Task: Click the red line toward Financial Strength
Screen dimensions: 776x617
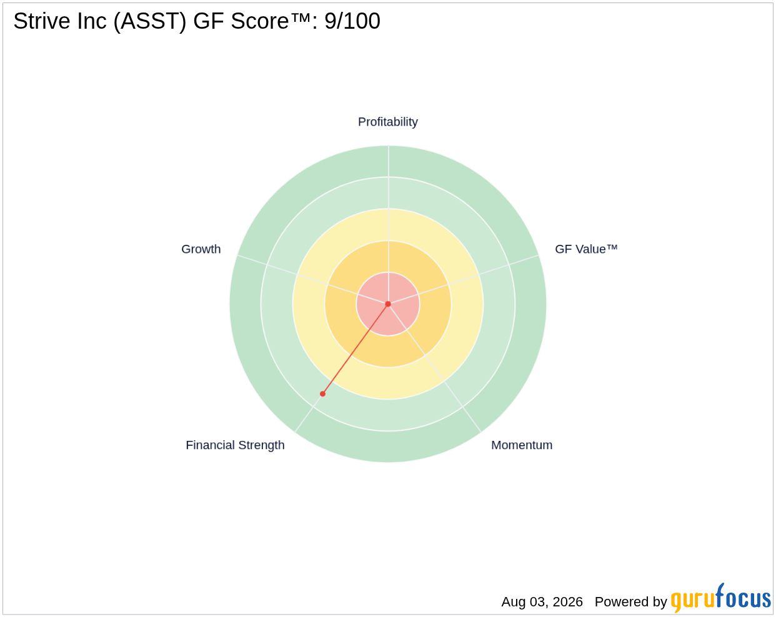Action: [x=355, y=349]
